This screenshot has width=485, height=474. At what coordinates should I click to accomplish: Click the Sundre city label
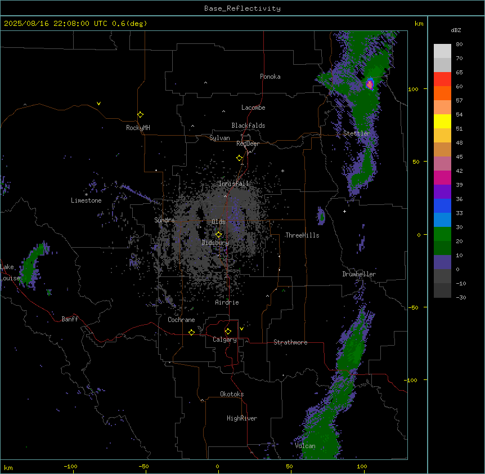point(164,220)
